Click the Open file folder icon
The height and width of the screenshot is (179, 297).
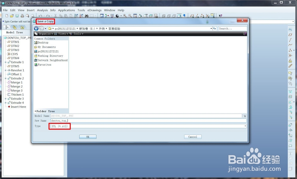[x=12, y=16]
